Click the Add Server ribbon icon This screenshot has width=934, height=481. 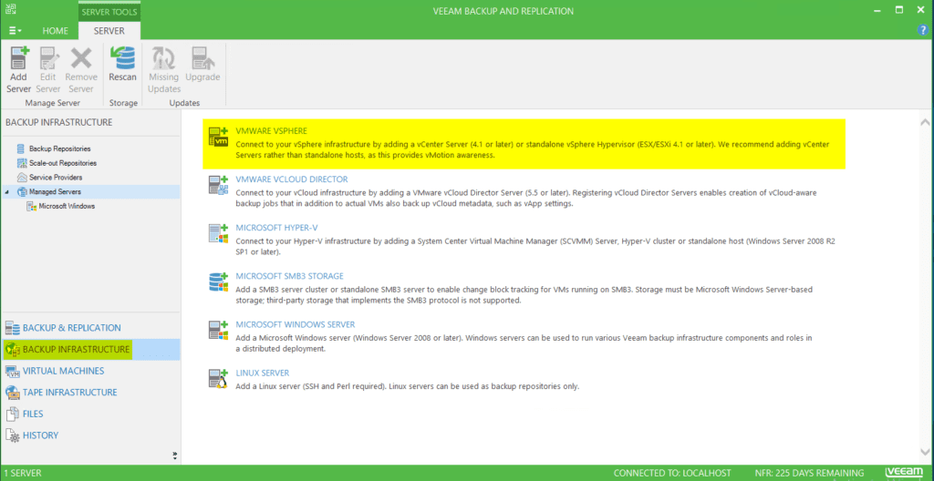click(19, 58)
